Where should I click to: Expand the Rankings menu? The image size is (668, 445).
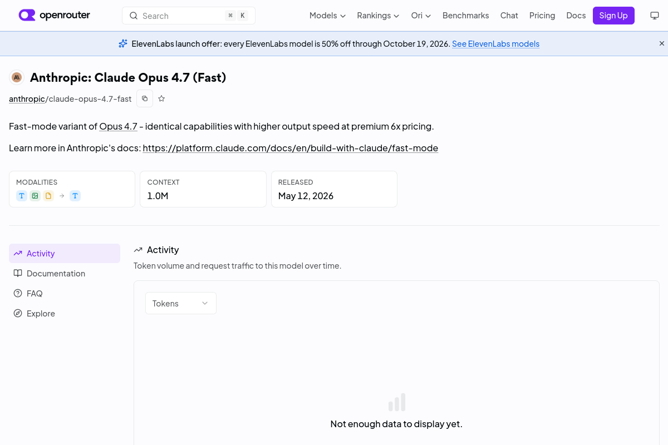(x=378, y=16)
